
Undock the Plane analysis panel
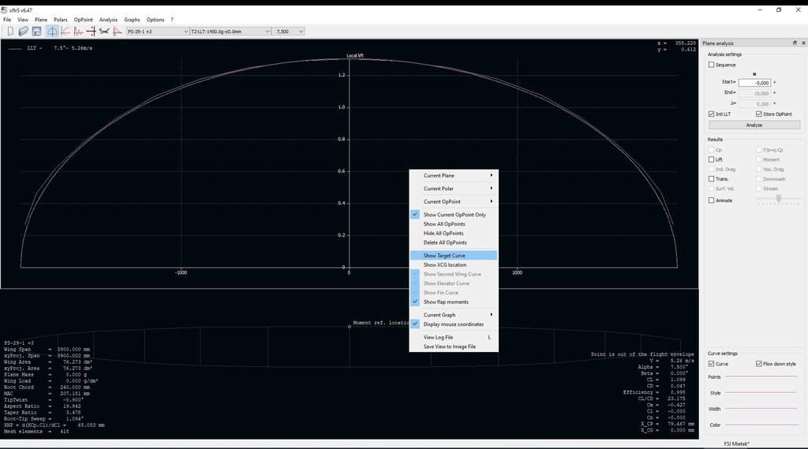click(x=794, y=43)
